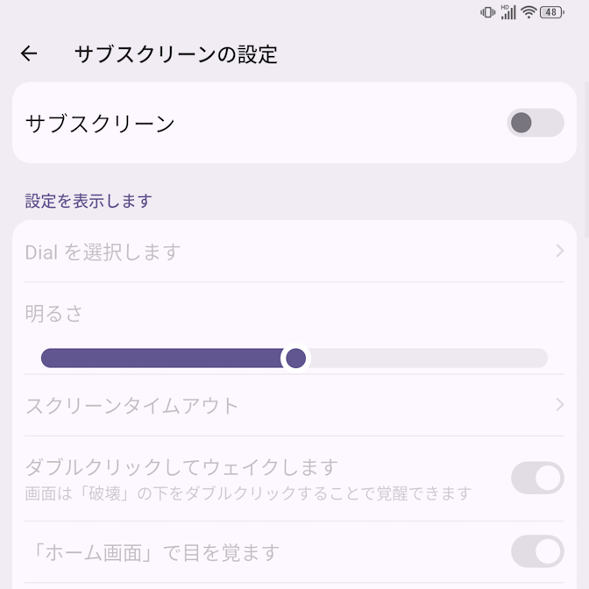Viewport: 589px width, 589px height.
Task: Toggle the ダブルクリックしてウェイクします switch
Action: pyautogui.click(x=537, y=479)
